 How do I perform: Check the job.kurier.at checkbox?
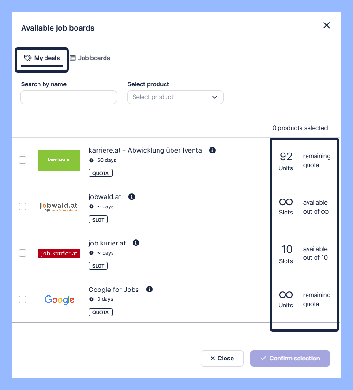point(23,253)
